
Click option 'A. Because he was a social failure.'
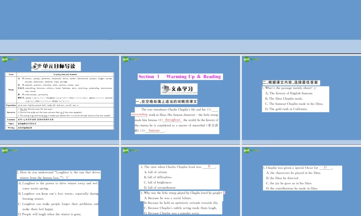pos(168,198)
